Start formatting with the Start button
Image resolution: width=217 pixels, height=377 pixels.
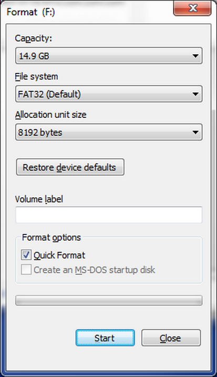[105, 338]
